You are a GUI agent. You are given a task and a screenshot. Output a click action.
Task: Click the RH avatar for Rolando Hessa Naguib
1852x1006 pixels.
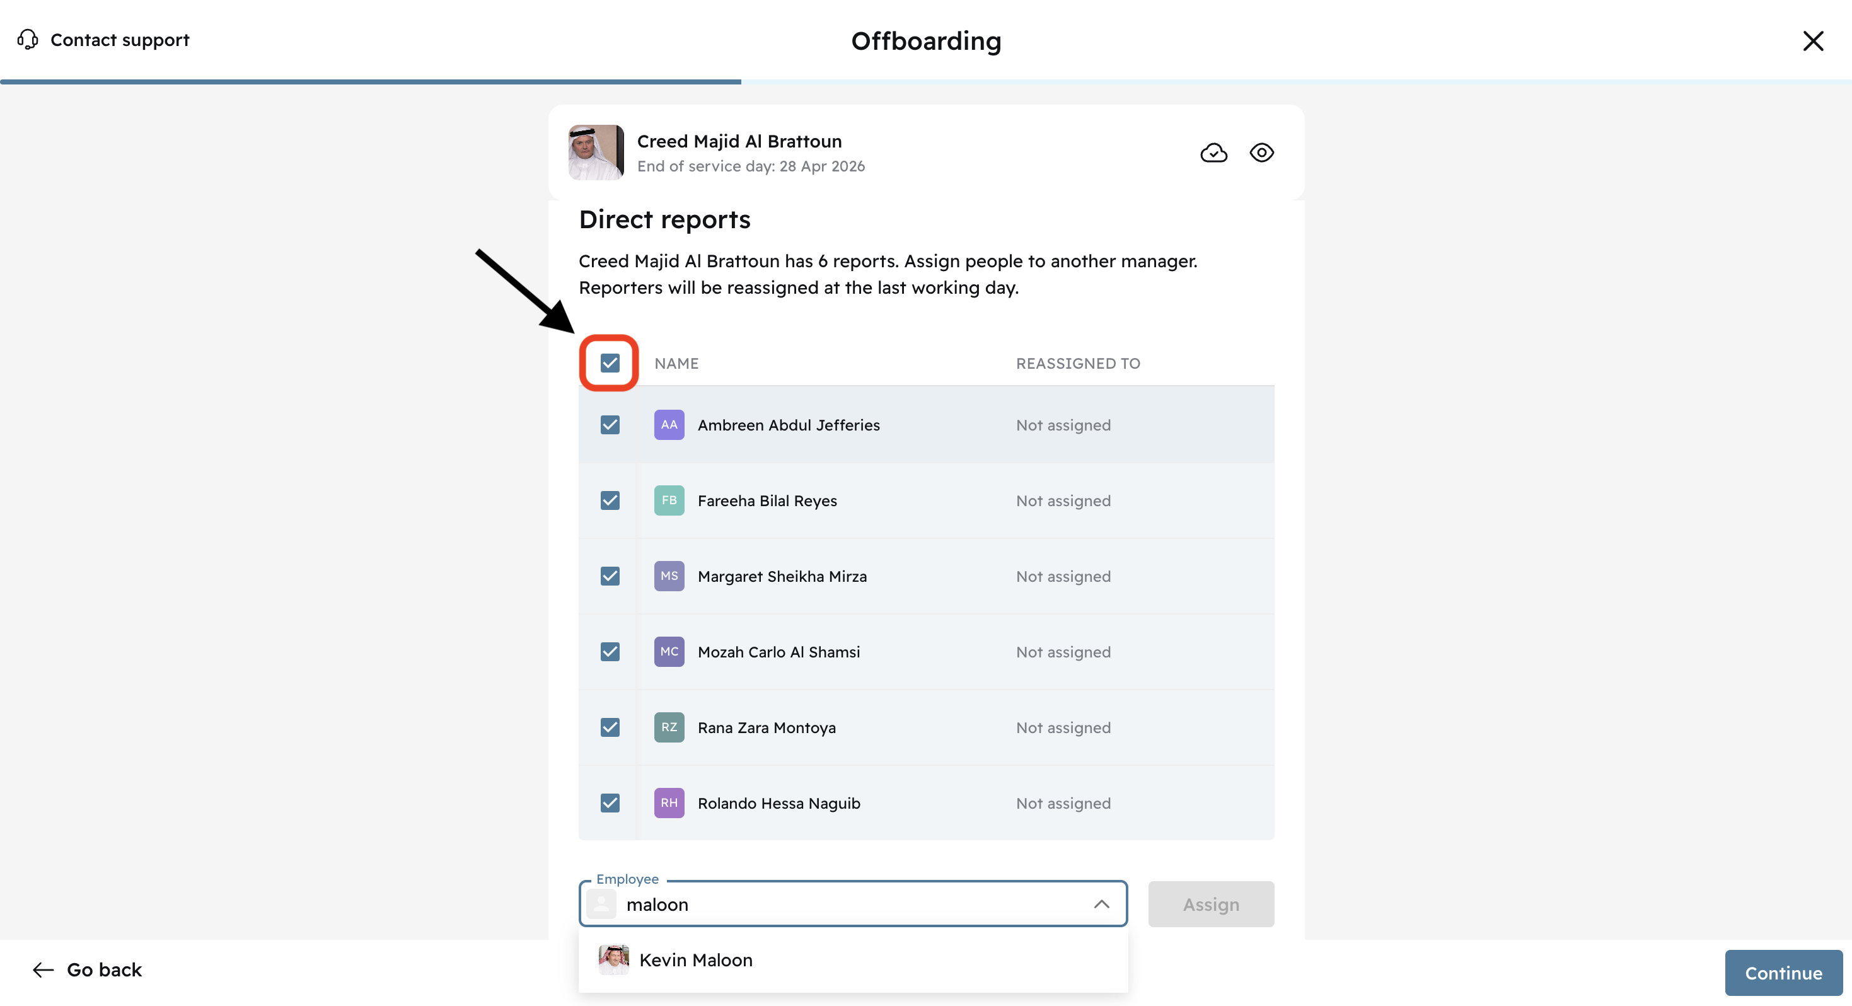pos(669,802)
